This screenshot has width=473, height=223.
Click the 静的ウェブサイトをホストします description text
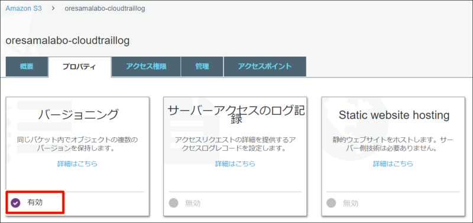pyautogui.click(x=393, y=144)
